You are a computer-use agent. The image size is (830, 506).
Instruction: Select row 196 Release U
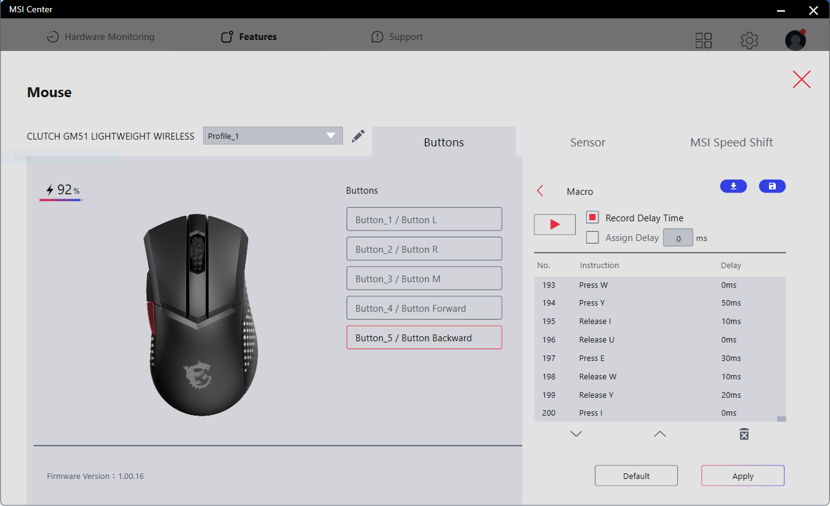(659, 340)
